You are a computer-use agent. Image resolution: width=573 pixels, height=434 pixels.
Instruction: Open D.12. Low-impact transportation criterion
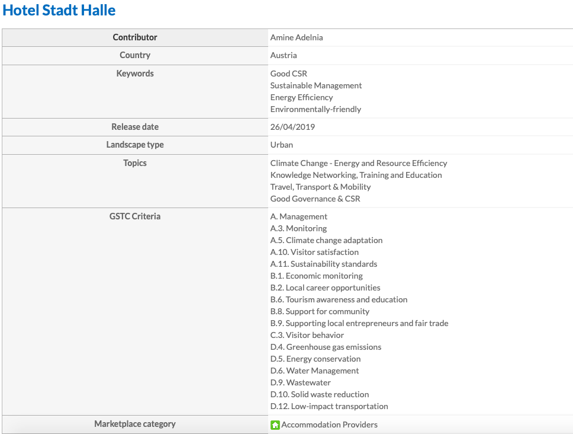click(x=329, y=406)
